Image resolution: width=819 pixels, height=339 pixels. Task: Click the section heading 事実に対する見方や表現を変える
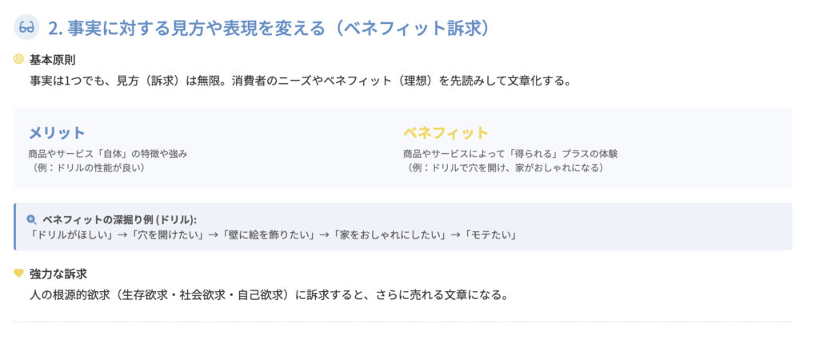tap(268, 28)
